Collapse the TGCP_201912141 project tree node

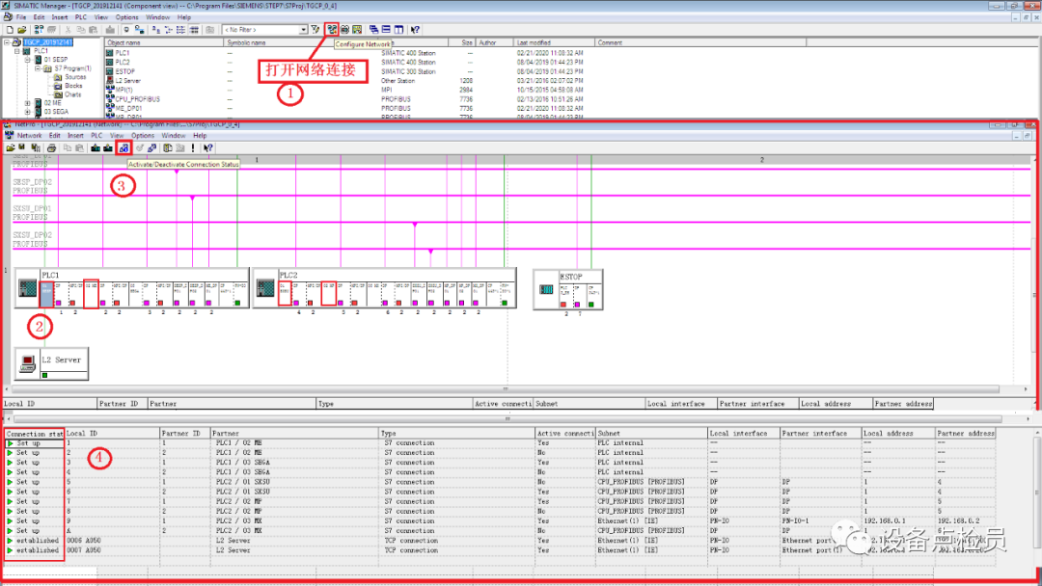point(7,41)
